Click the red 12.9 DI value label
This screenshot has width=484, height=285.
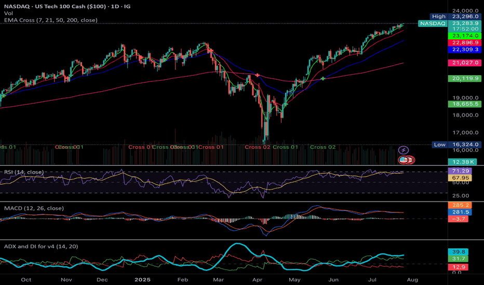click(x=459, y=267)
